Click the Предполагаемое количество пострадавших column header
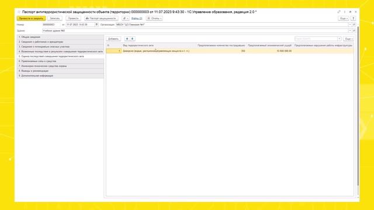This screenshot has height=210, width=374. pyautogui.click(x=221, y=45)
